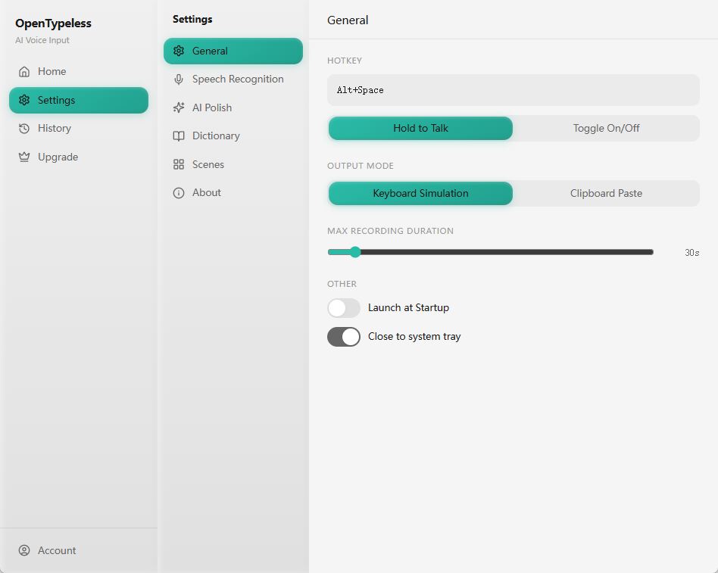This screenshot has width=718, height=573.
Task: Select Clipboard Paste output mode
Action: tap(606, 193)
